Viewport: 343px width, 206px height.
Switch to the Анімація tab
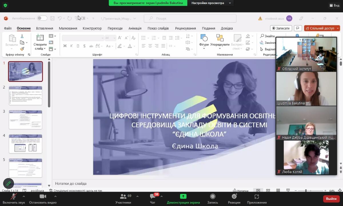(x=135, y=28)
